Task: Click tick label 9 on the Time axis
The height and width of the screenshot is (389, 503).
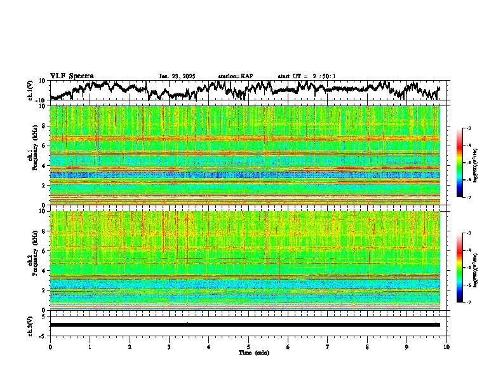Action: [x=406, y=347]
